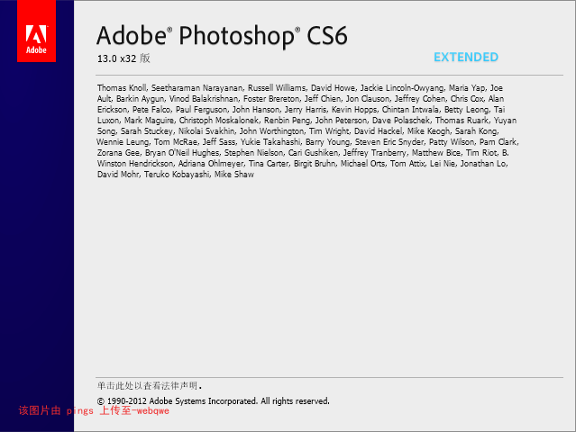Image resolution: width=576 pixels, height=432 pixels.
Task: Click Thomas Knoll's name in credits
Action: pyautogui.click(x=122, y=88)
